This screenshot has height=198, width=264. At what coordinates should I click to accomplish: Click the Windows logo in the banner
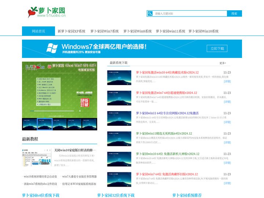(x=52, y=48)
